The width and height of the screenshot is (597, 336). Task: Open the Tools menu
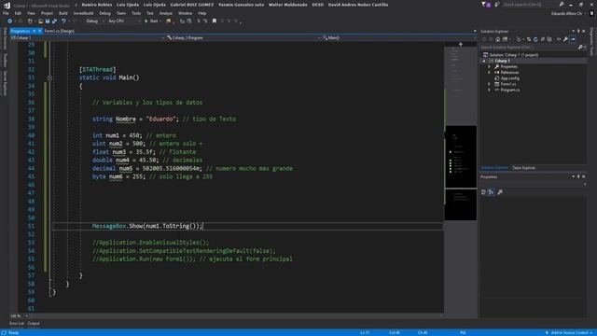click(x=136, y=13)
